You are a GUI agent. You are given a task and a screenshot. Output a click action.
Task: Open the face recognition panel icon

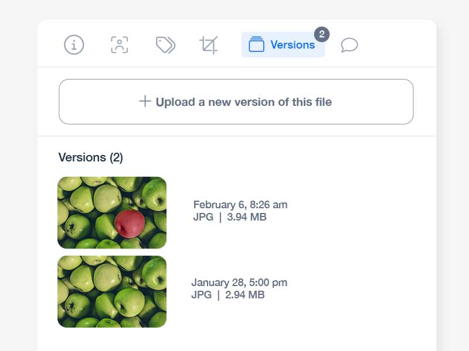click(x=120, y=45)
